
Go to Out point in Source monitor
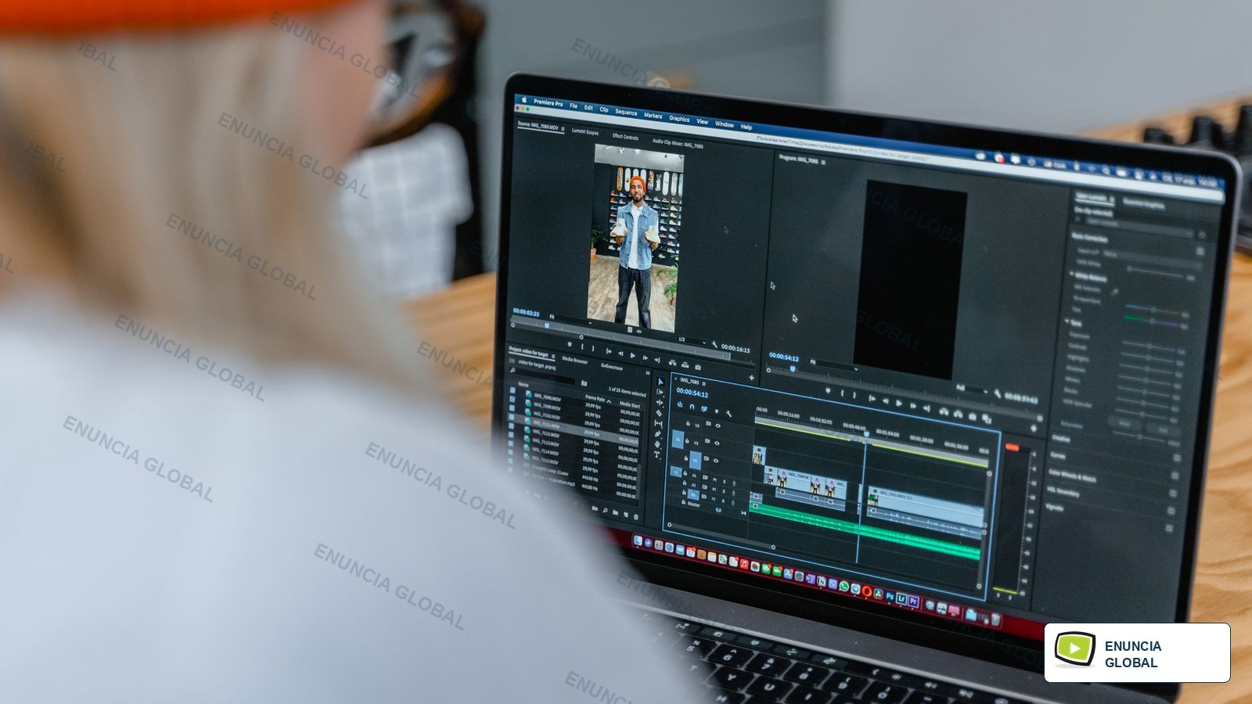point(657,360)
